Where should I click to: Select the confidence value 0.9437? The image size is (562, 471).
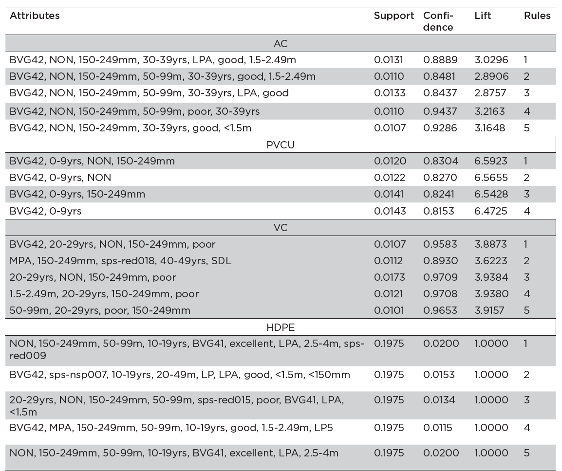[x=440, y=111]
